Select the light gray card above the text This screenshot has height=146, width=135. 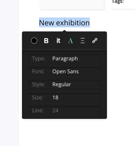click(71, 5)
